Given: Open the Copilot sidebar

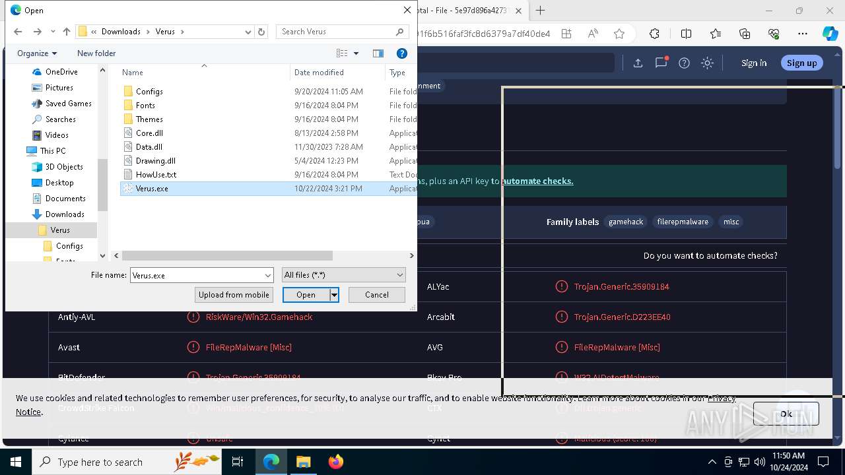Looking at the screenshot, I should coord(830,34).
